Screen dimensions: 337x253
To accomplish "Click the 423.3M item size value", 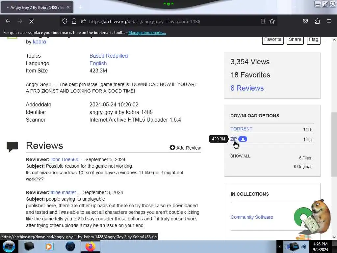I will [98, 70].
